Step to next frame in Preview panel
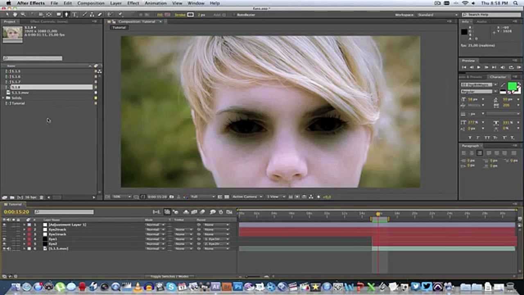The image size is (524, 295). 486,67
